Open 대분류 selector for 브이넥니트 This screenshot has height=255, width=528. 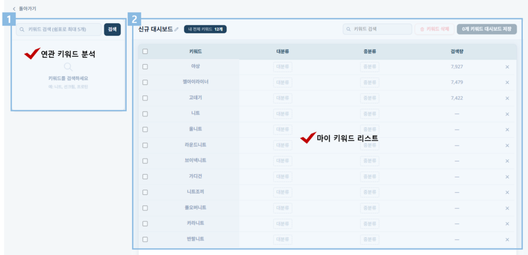point(283,161)
